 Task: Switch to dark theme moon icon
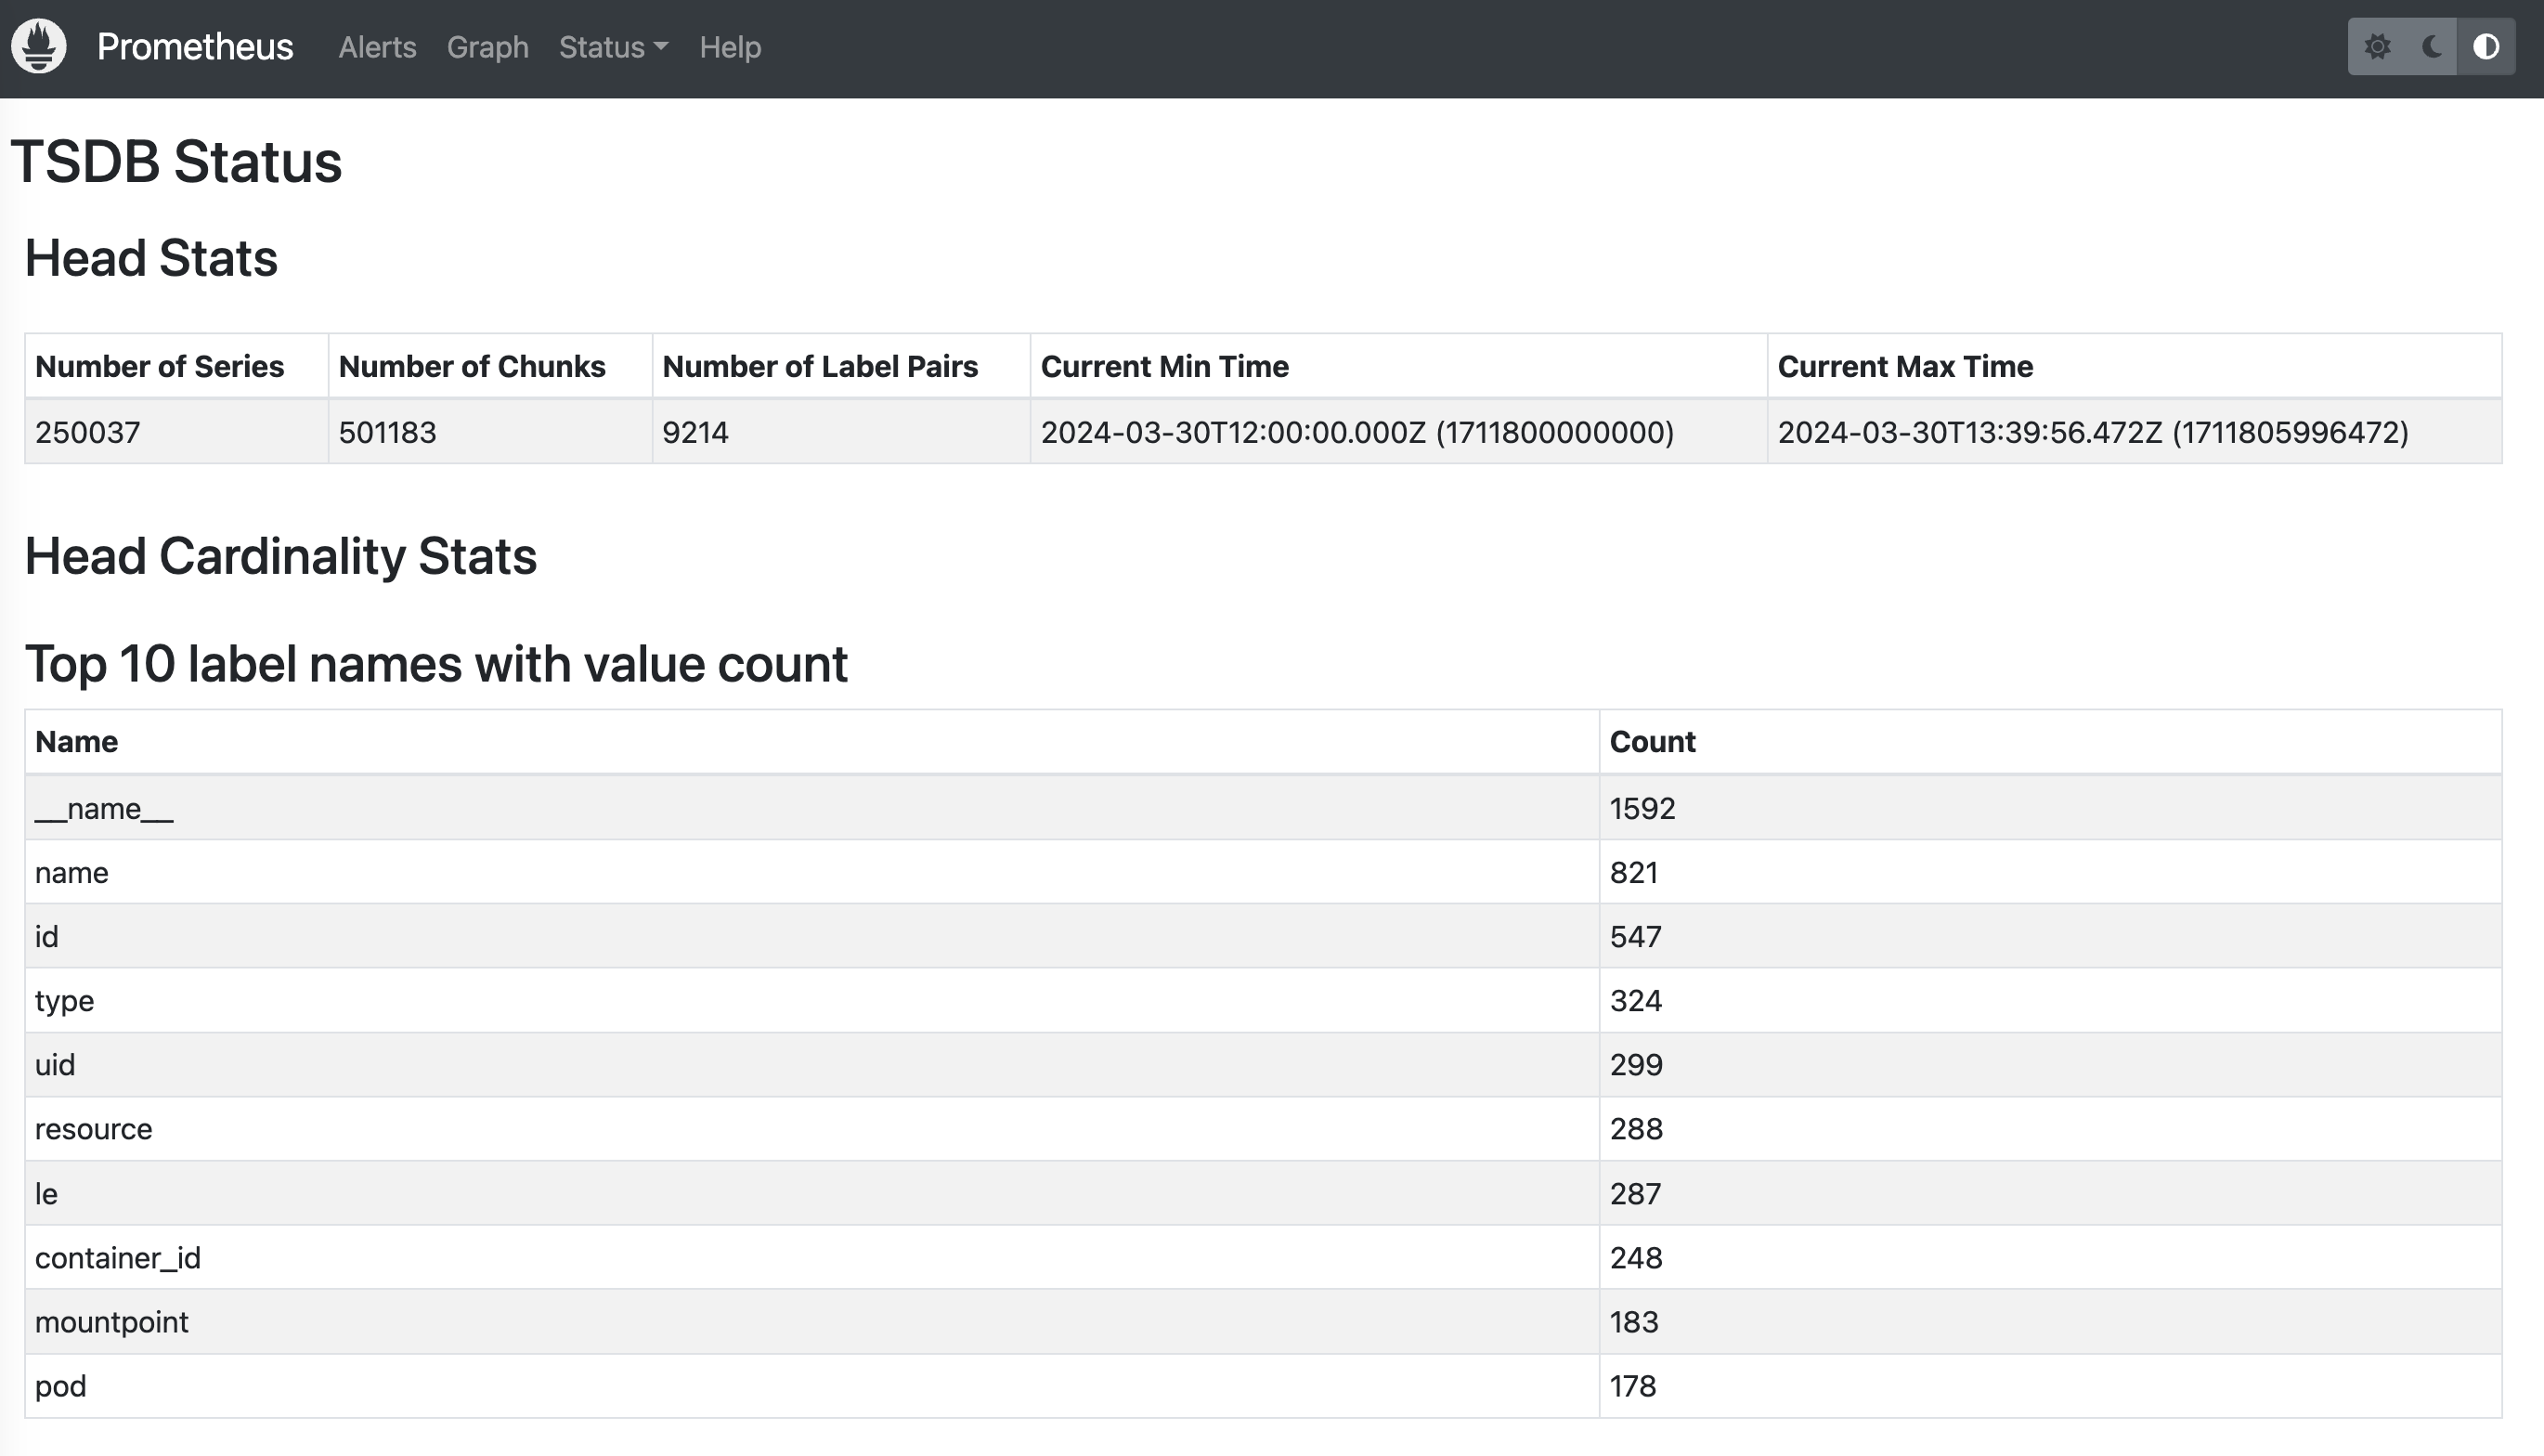pyautogui.click(x=2432, y=47)
